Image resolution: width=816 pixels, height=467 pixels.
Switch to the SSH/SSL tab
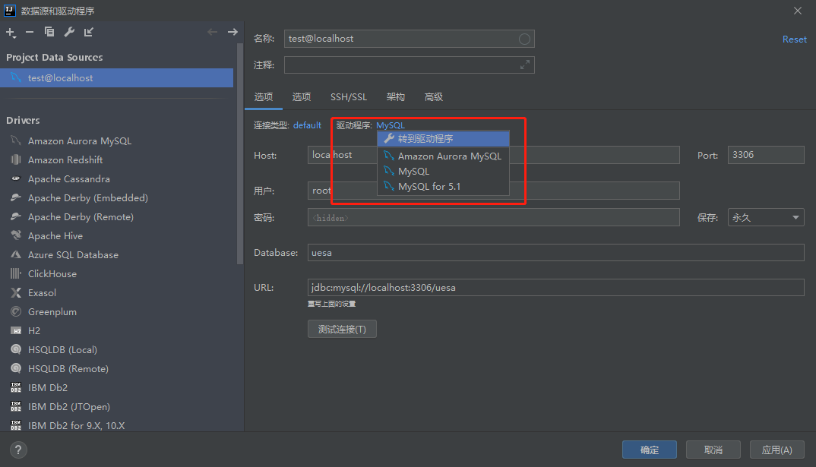point(348,96)
